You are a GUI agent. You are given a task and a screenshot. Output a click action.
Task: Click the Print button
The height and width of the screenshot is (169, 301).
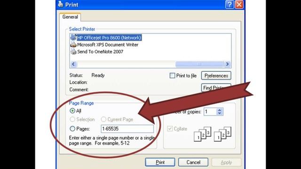click(x=160, y=162)
